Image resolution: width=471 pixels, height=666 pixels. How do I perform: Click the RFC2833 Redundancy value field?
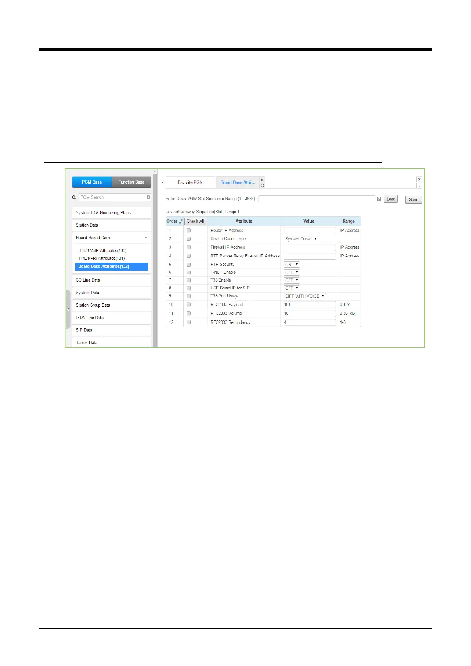click(310, 322)
